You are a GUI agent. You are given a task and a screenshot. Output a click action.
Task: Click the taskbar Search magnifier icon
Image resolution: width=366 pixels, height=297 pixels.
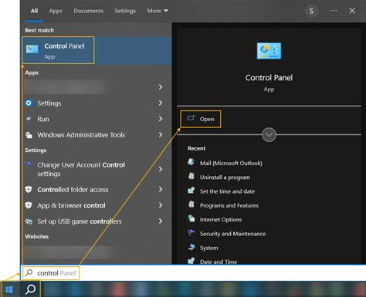tap(30, 289)
